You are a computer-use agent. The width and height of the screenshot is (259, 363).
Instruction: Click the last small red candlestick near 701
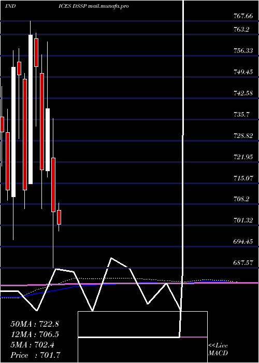coord(59,217)
